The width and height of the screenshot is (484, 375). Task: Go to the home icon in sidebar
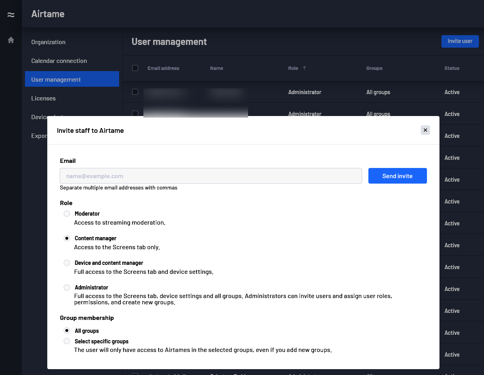click(x=11, y=40)
